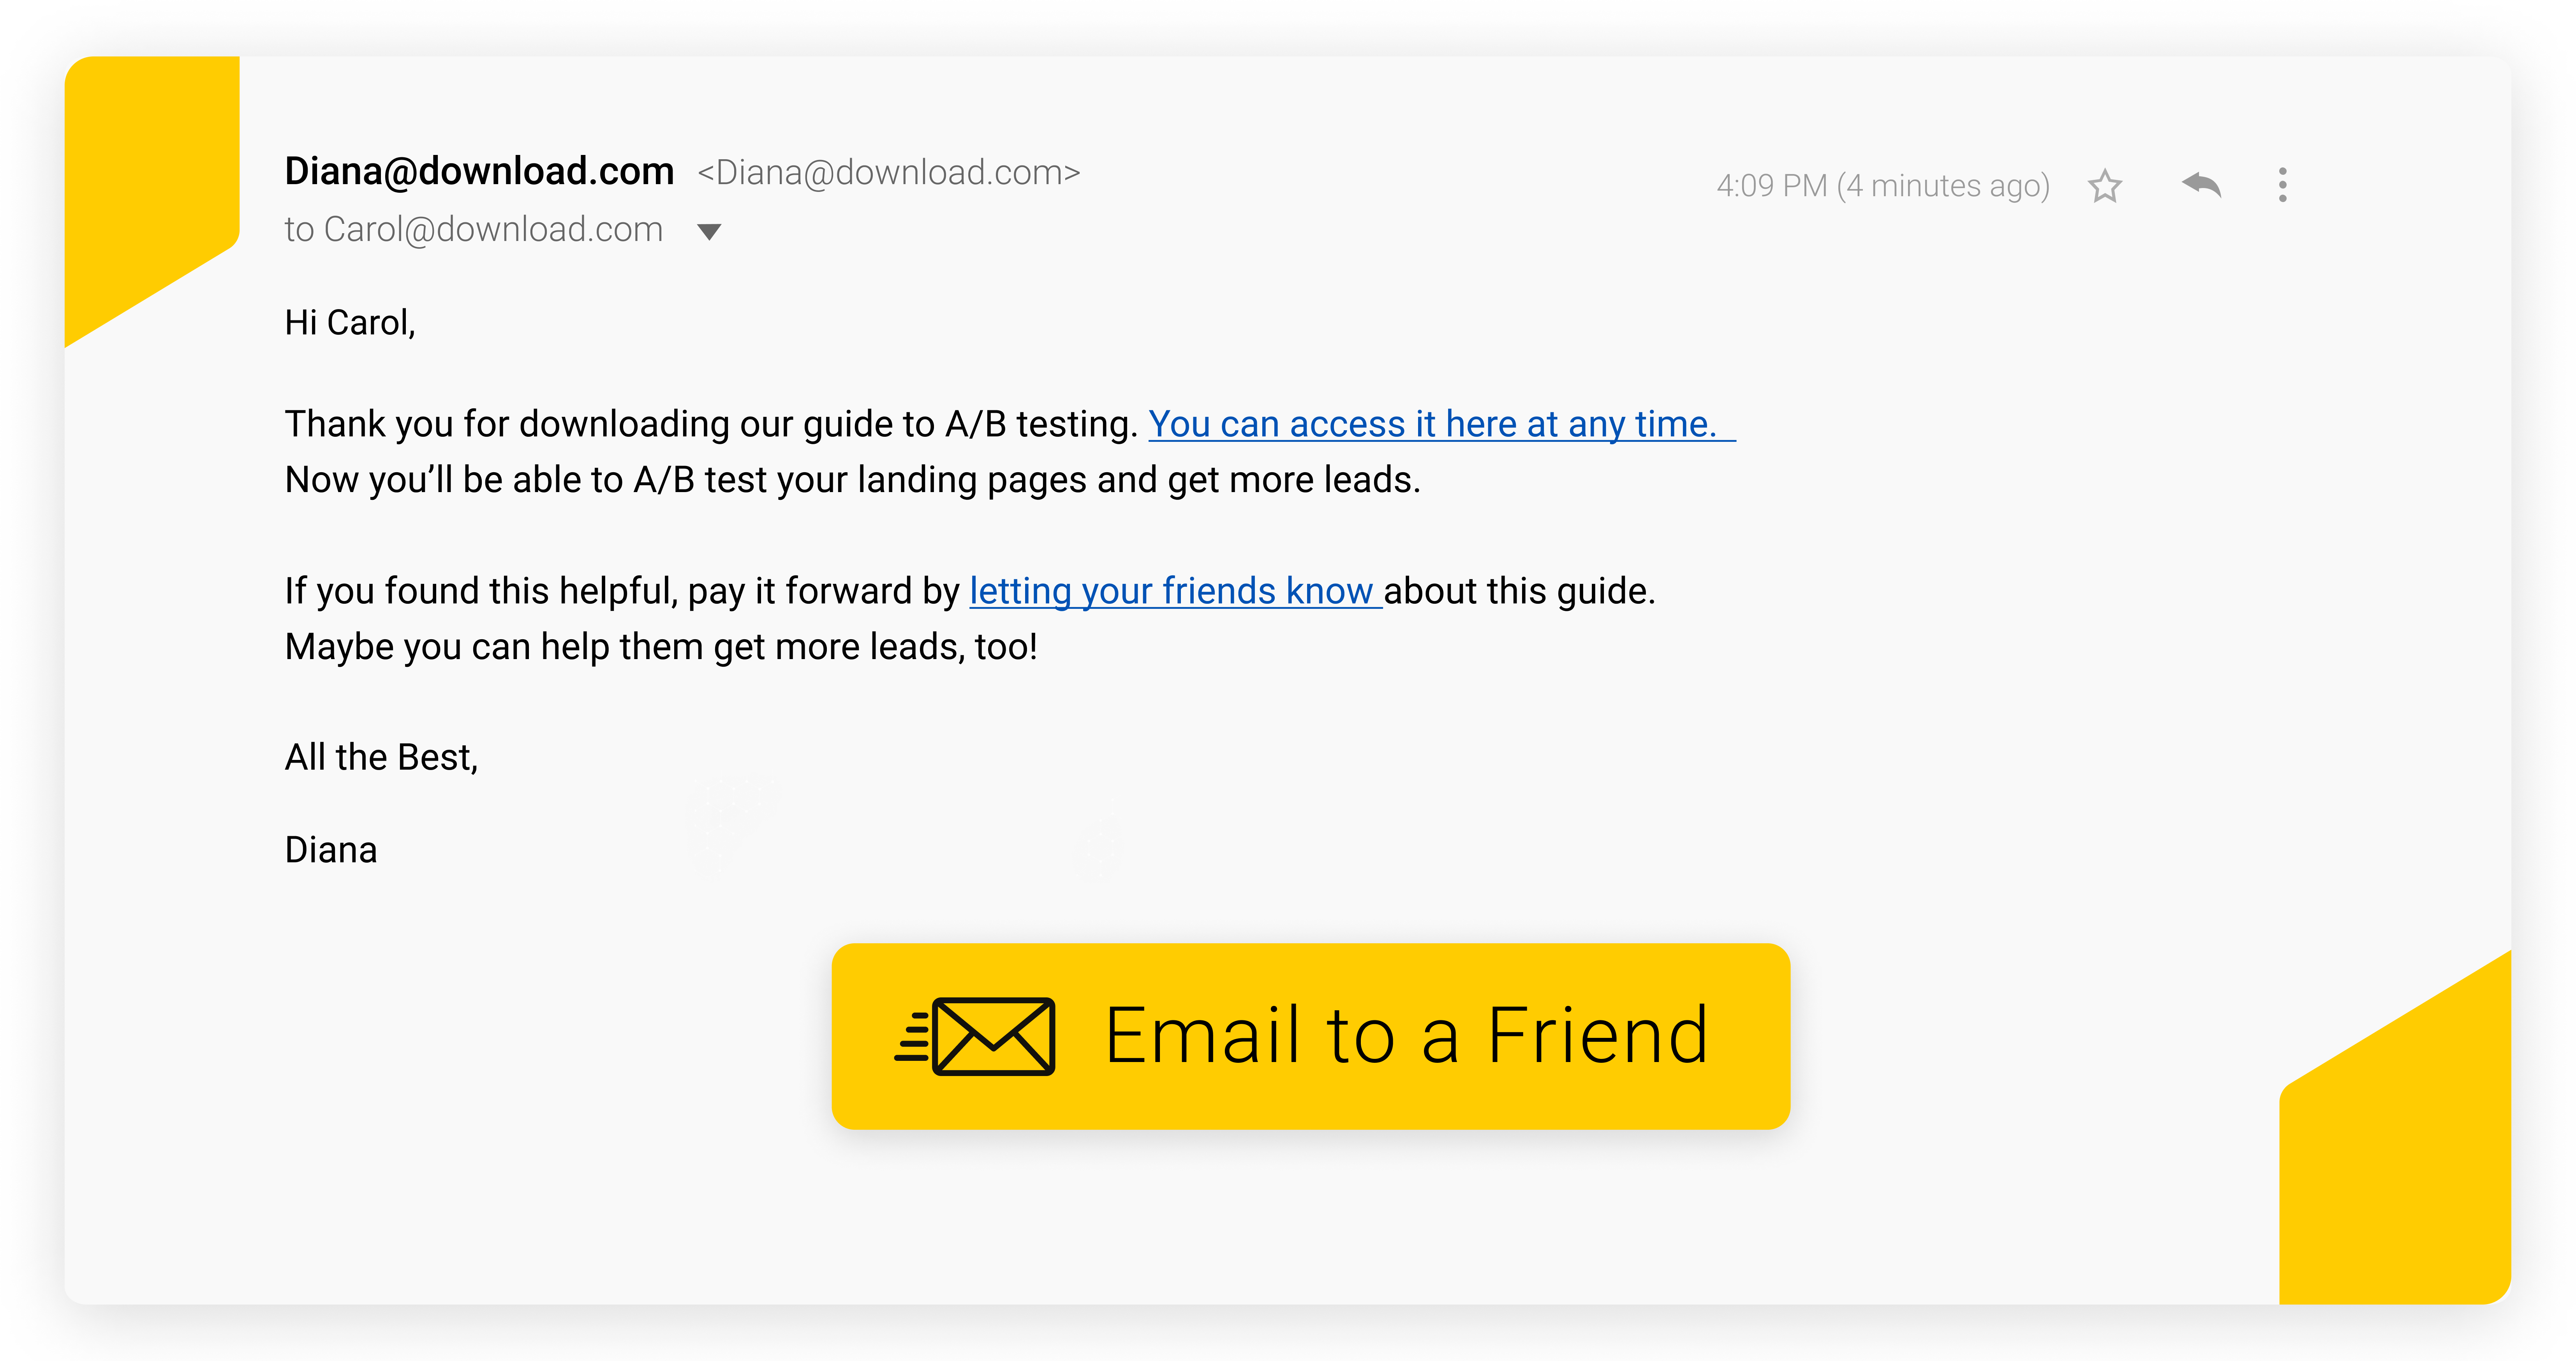Image resolution: width=2576 pixels, height=1361 pixels.
Task: Click the 4:09 PM timestamp
Action: coord(1882,186)
